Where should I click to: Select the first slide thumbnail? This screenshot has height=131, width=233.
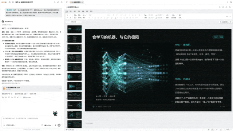(x=74, y=29)
